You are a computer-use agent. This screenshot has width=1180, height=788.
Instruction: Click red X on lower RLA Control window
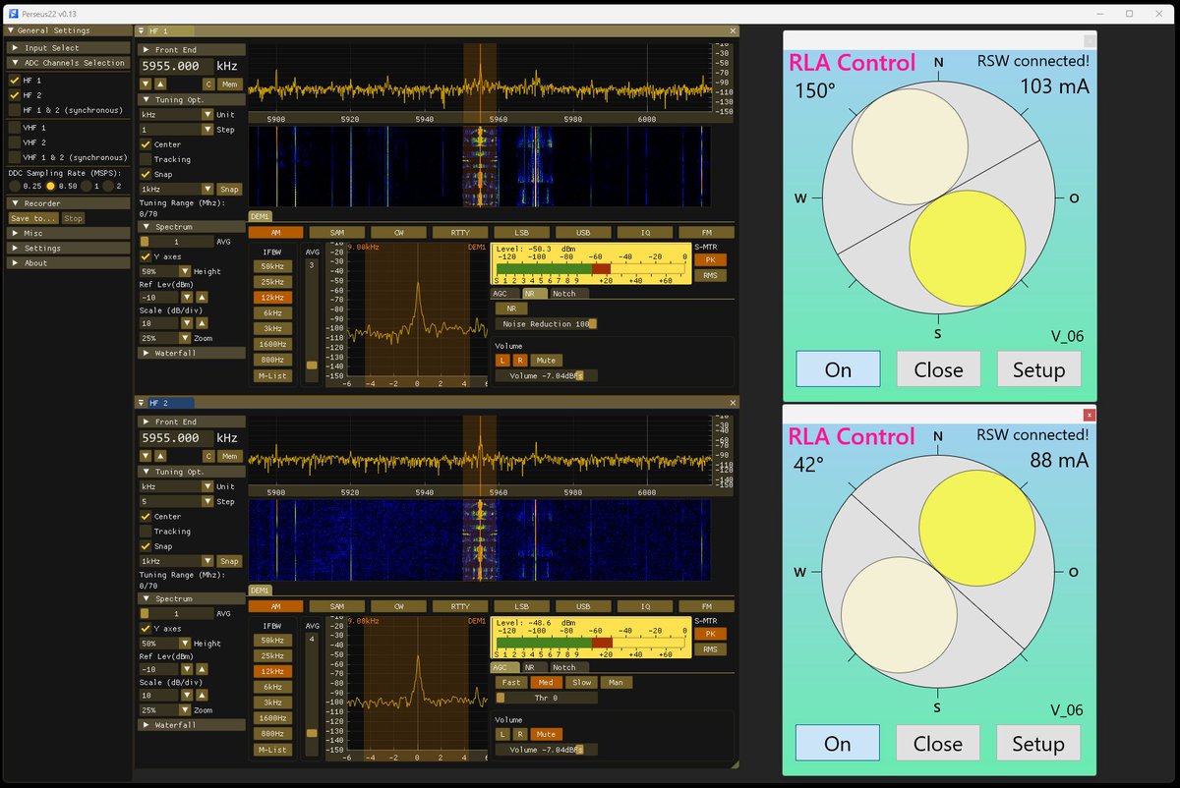[1089, 416]
